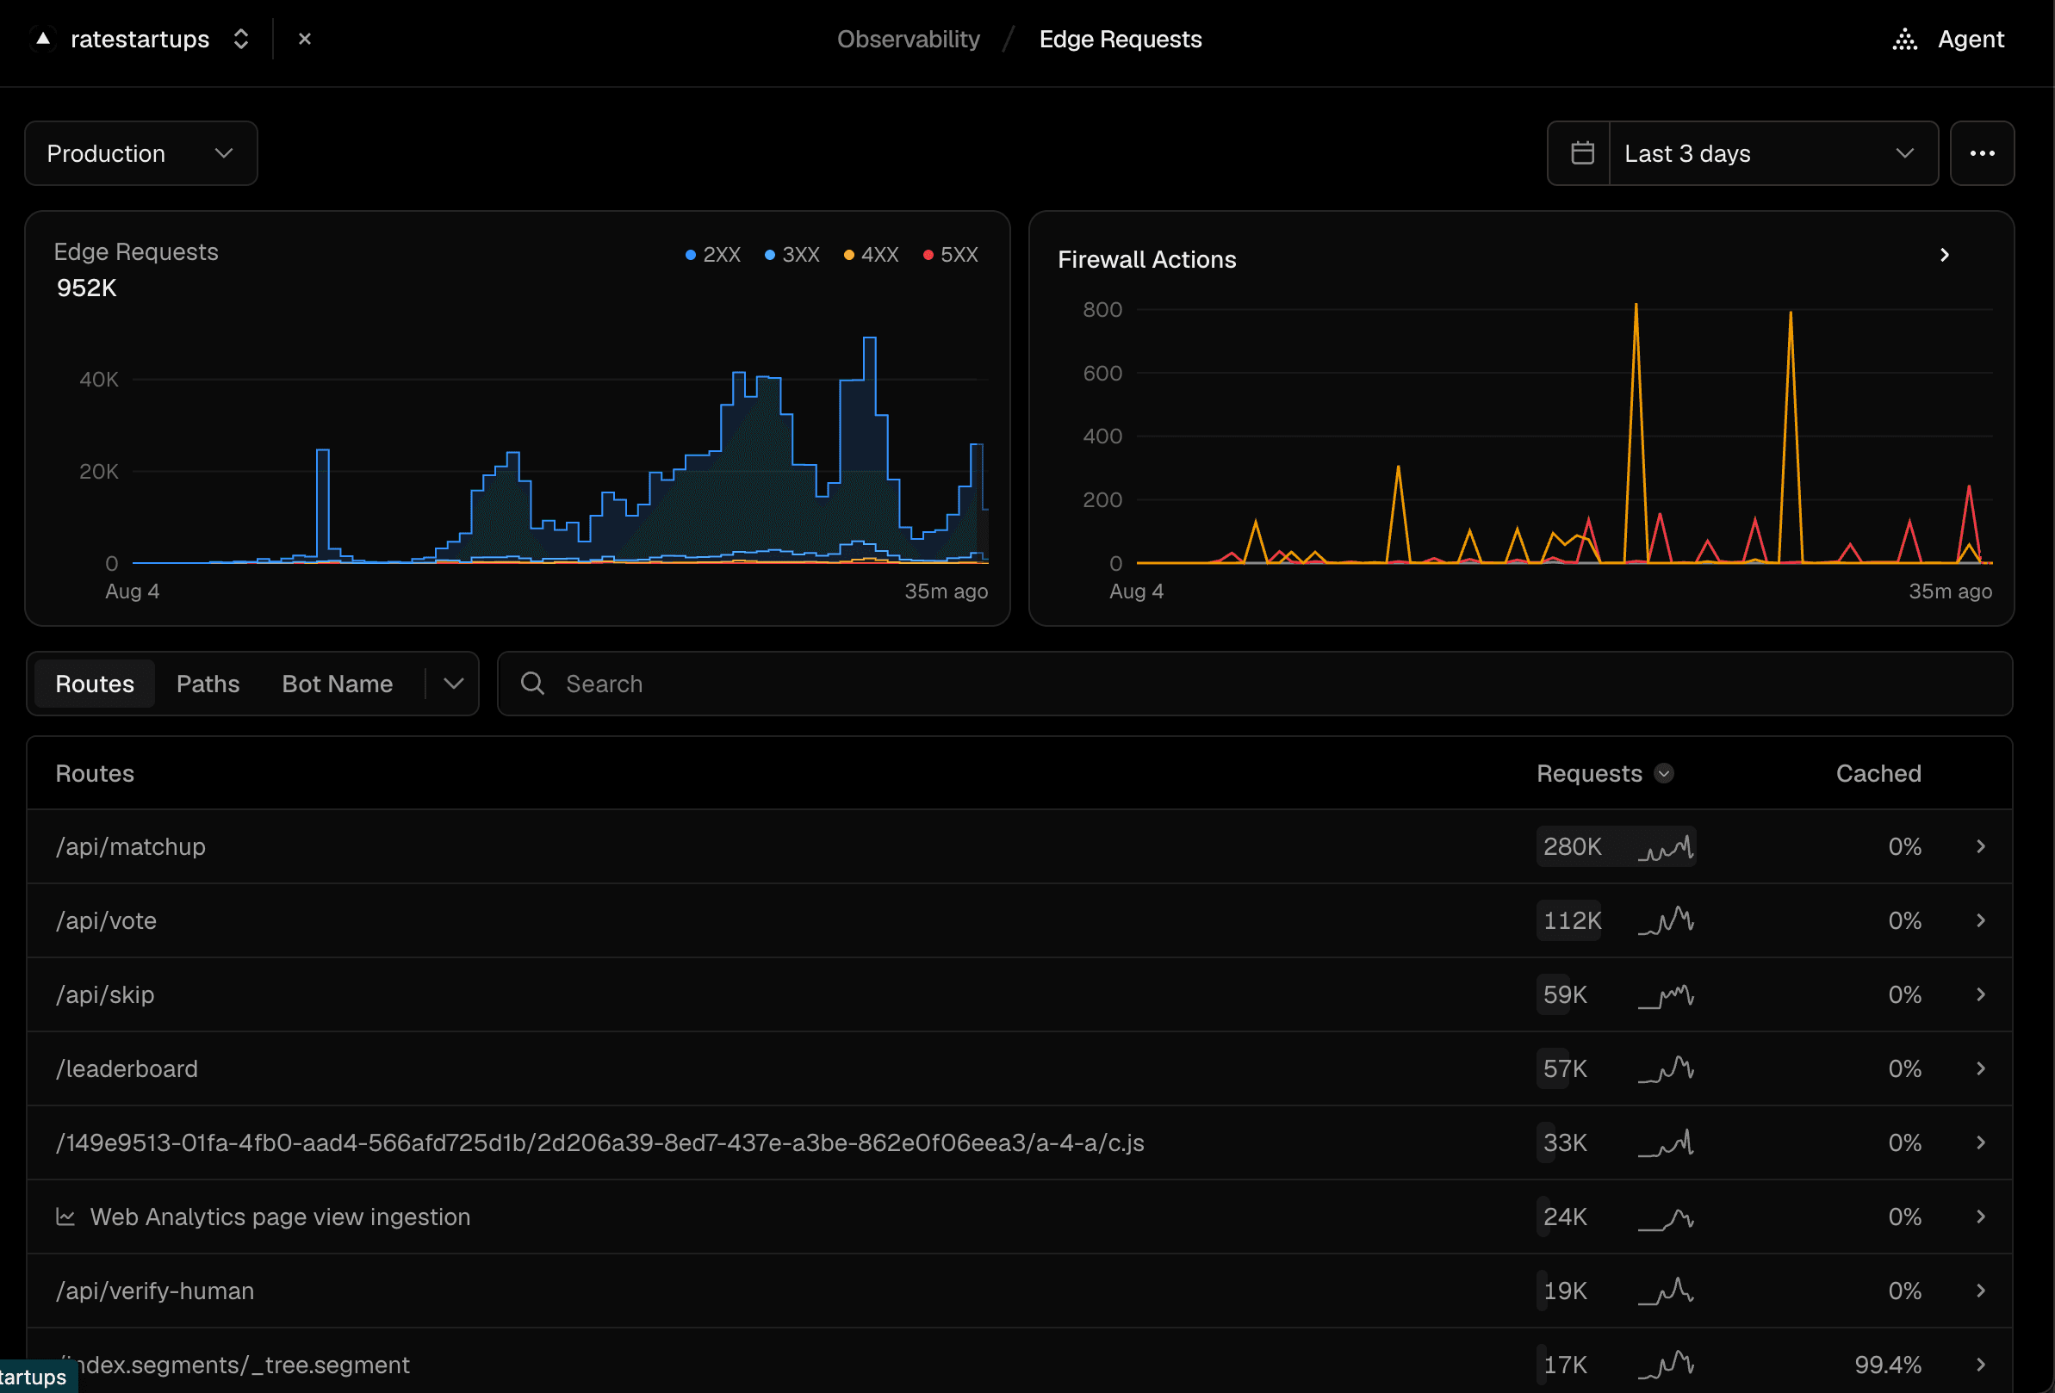Click the search magnifier icon
Screen dimensions: 2055x1393
532,684
